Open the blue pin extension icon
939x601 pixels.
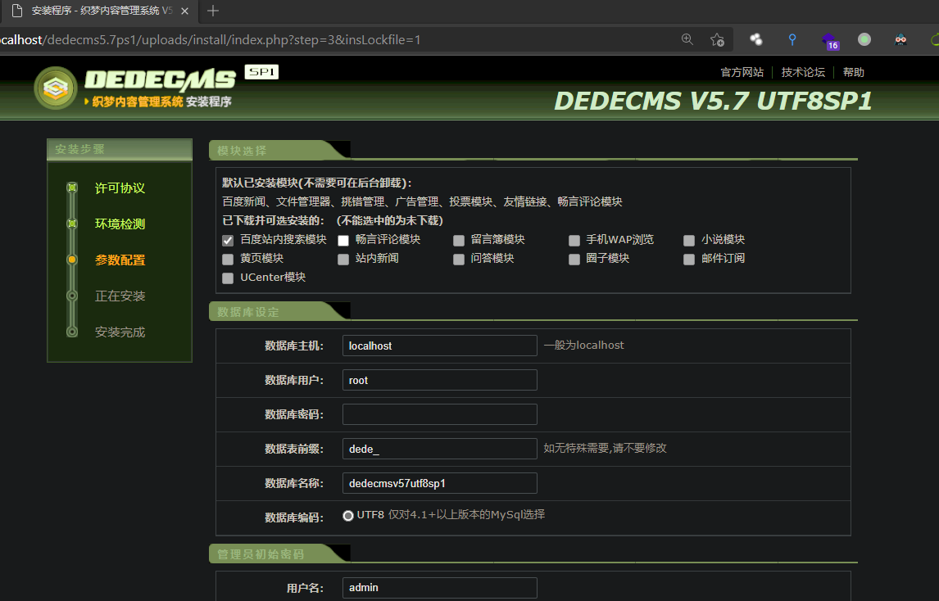[792, 38]
